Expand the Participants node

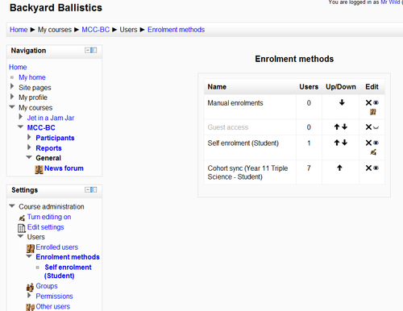(29, 137)
